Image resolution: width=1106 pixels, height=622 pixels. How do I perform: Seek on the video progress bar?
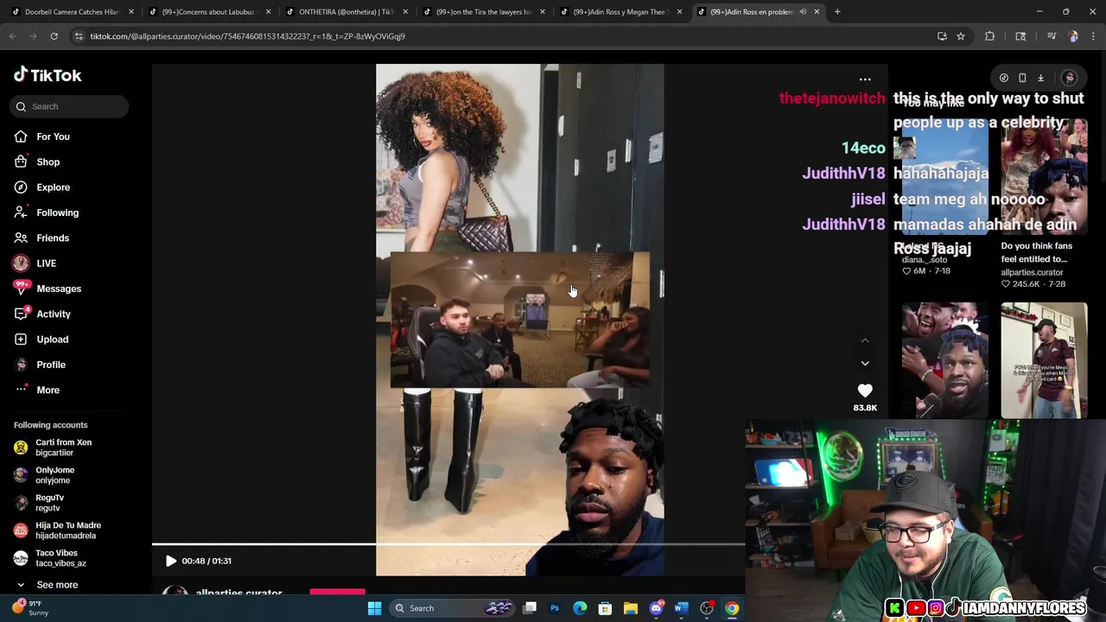point(448,544)
